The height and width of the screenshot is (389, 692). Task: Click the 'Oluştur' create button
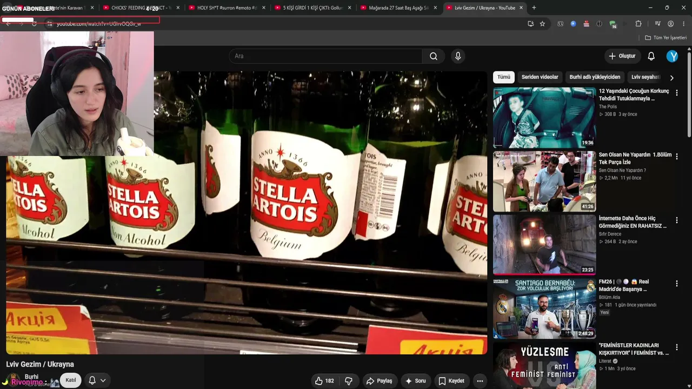point(622,56)
